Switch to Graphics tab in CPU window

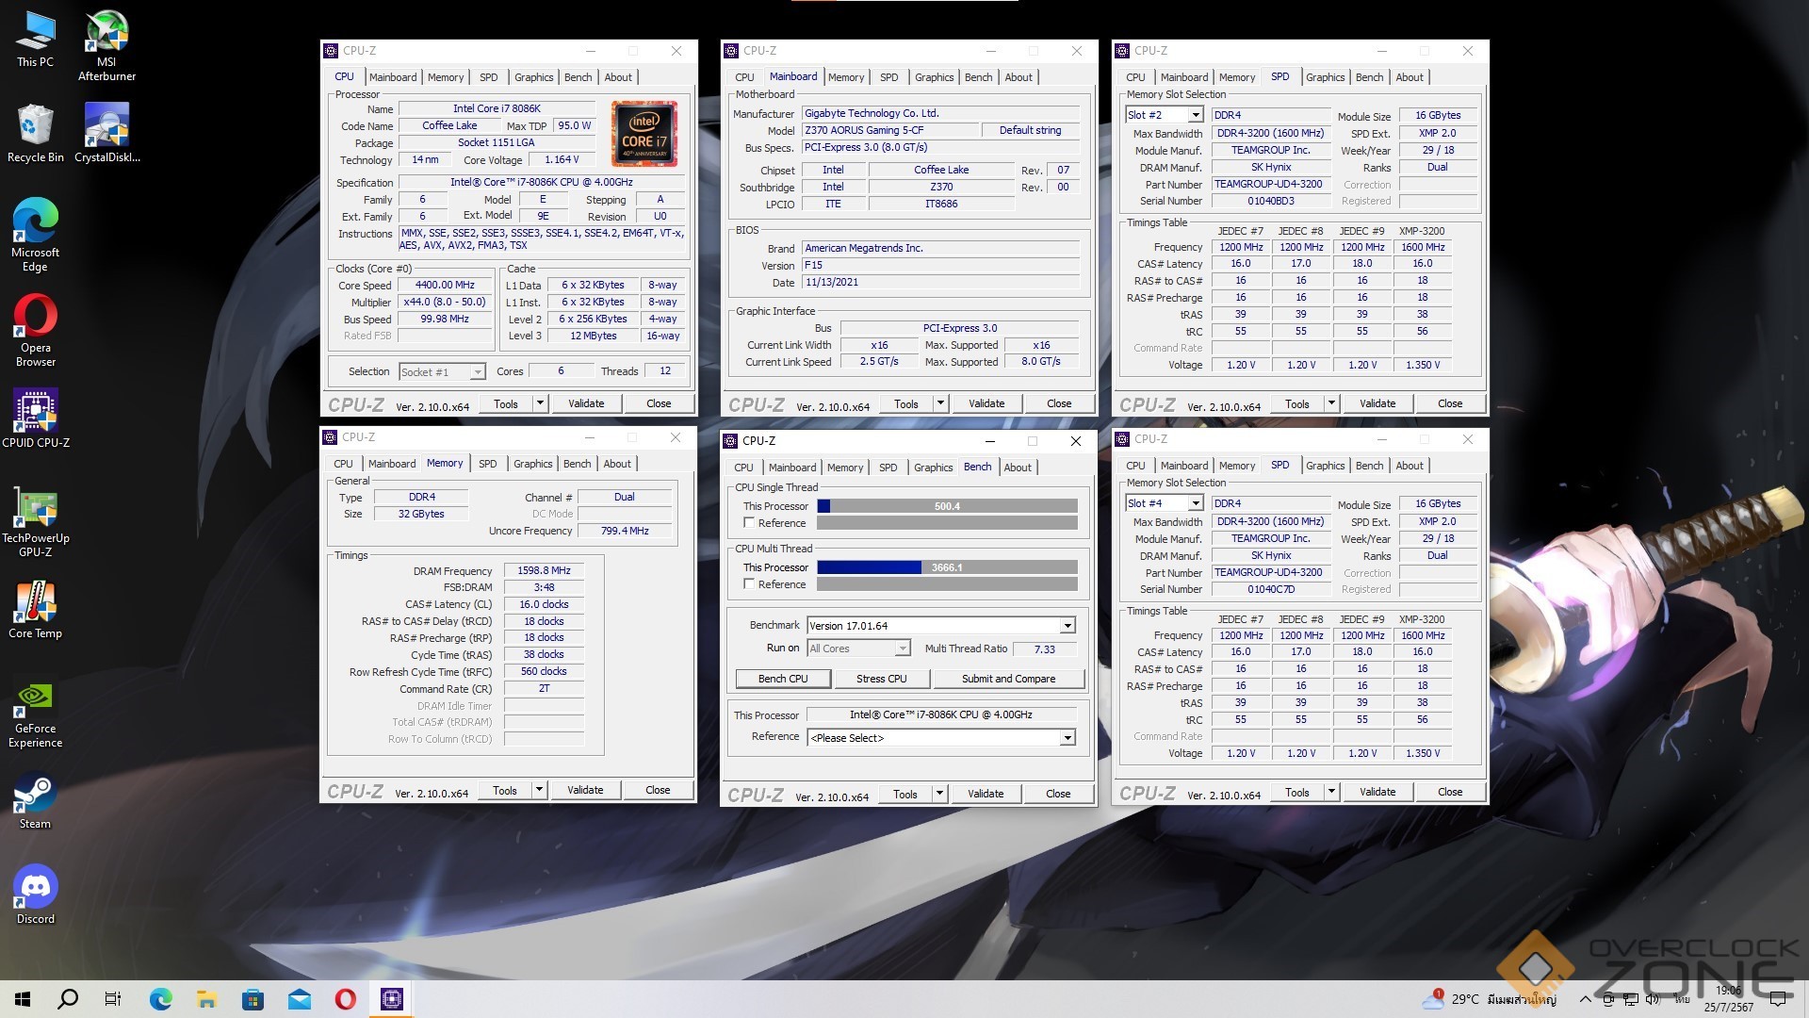point(533,77)
